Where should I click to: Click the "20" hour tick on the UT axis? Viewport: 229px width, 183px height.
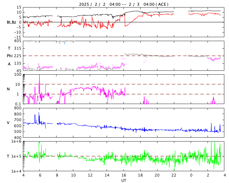coord(157,175)
